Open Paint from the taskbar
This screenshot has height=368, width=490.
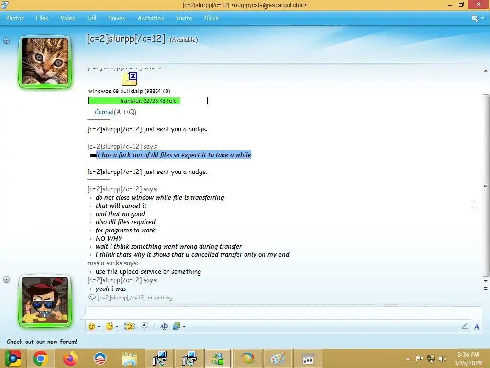click(278, 358)
